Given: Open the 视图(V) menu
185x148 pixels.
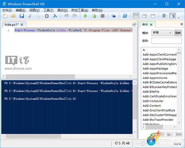Looking at the screenshot, I should tap(35, 10).
